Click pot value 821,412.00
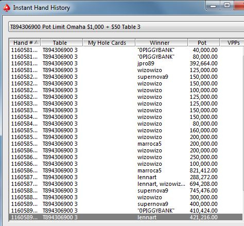Viewport: 244px width, 226px height. [203, 170]
